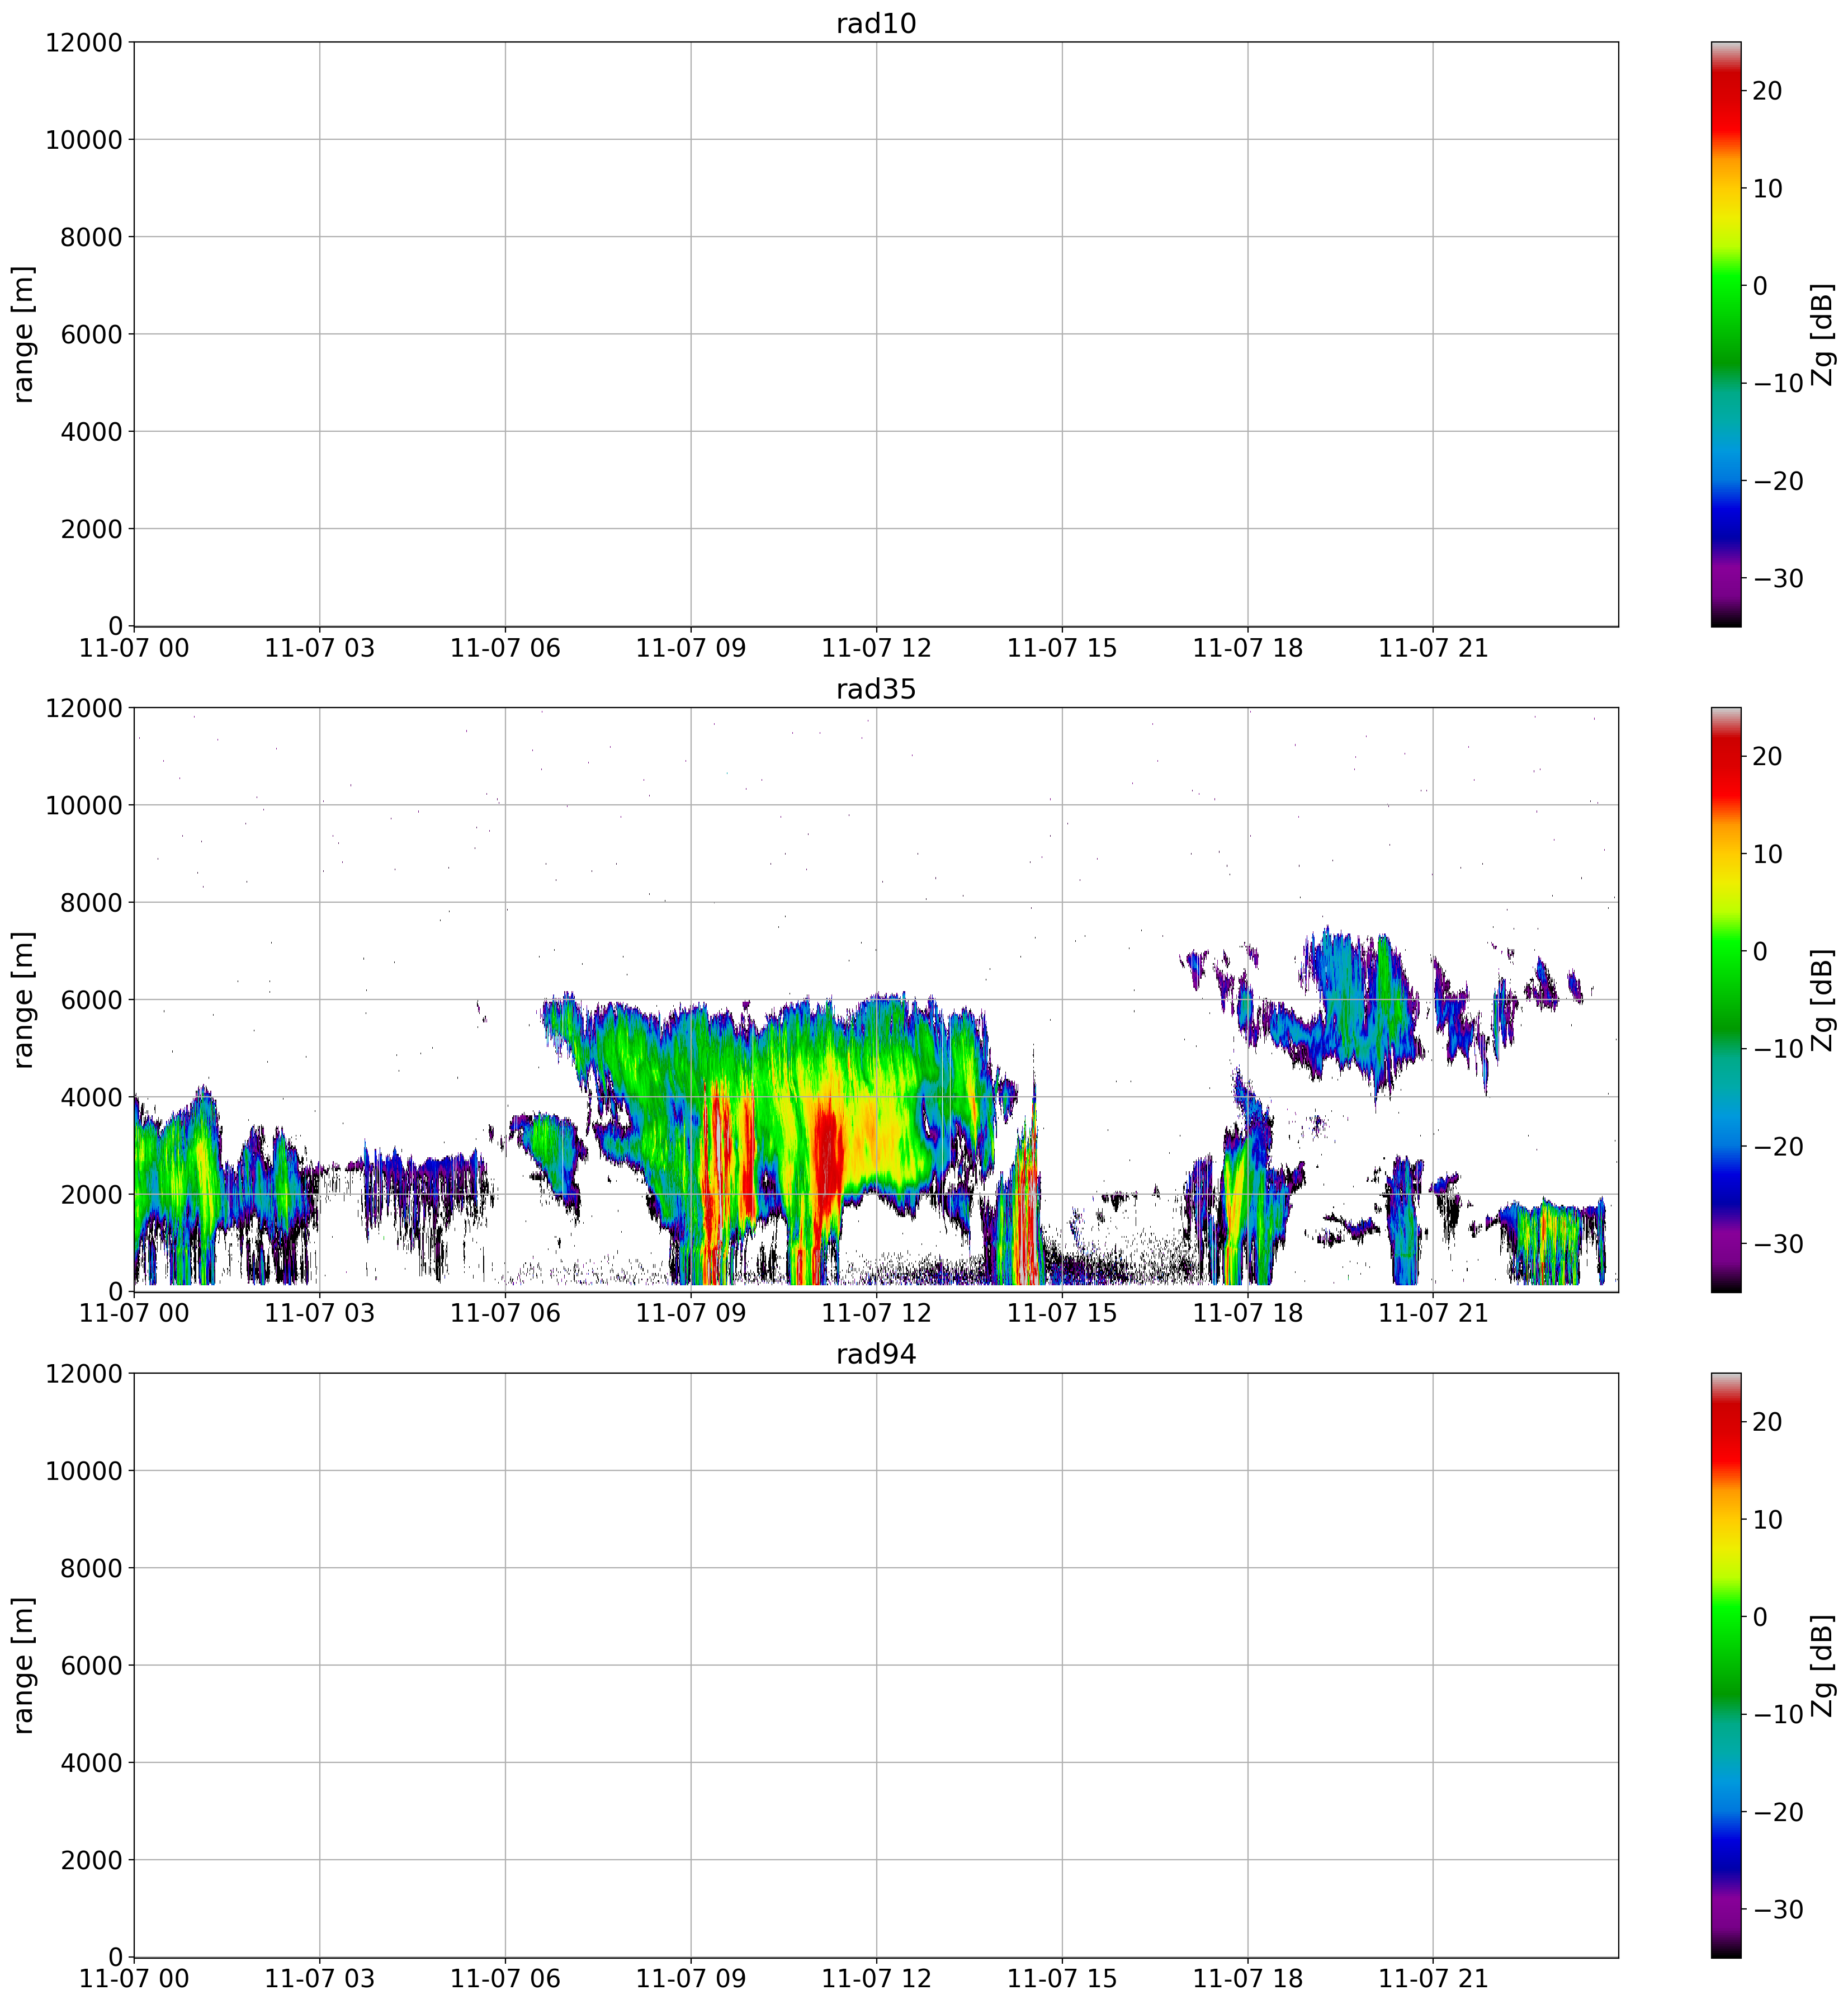
Task: Click the rad94 plot title
Action: [x=875, y=1355]
